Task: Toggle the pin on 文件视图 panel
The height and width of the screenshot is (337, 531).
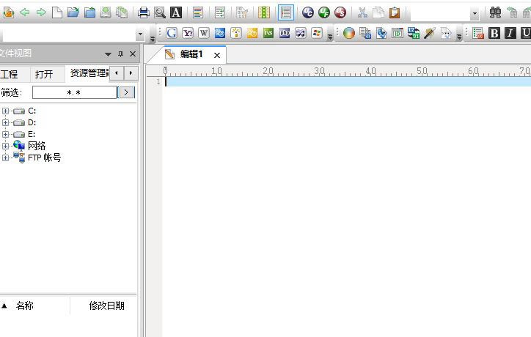Action: coord(121,53)
